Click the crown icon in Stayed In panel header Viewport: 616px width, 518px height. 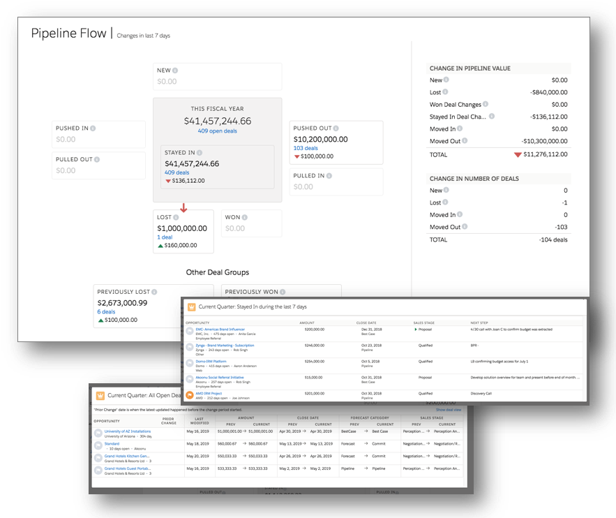[192, 307]
